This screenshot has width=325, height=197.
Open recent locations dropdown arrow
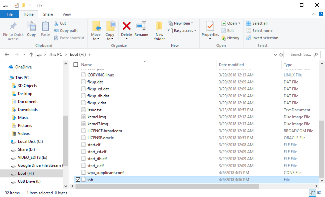pyautogui.click(x=25, y=54)
